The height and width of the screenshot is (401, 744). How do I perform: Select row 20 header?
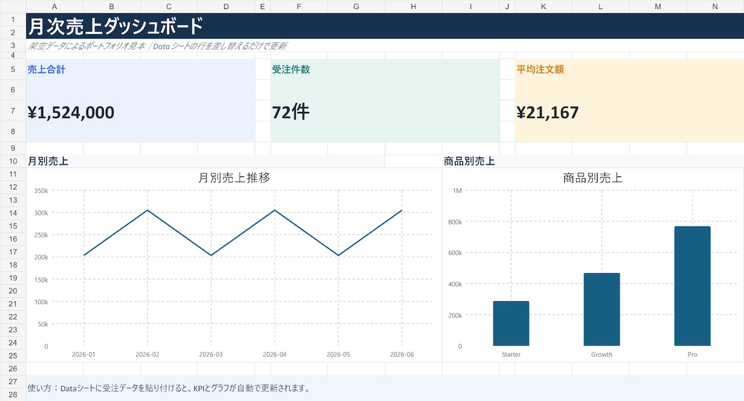(x=13, y=291)
